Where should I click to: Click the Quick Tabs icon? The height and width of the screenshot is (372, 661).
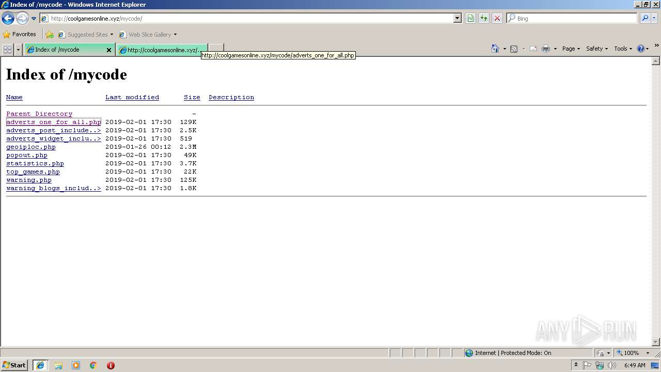point(7,50)
